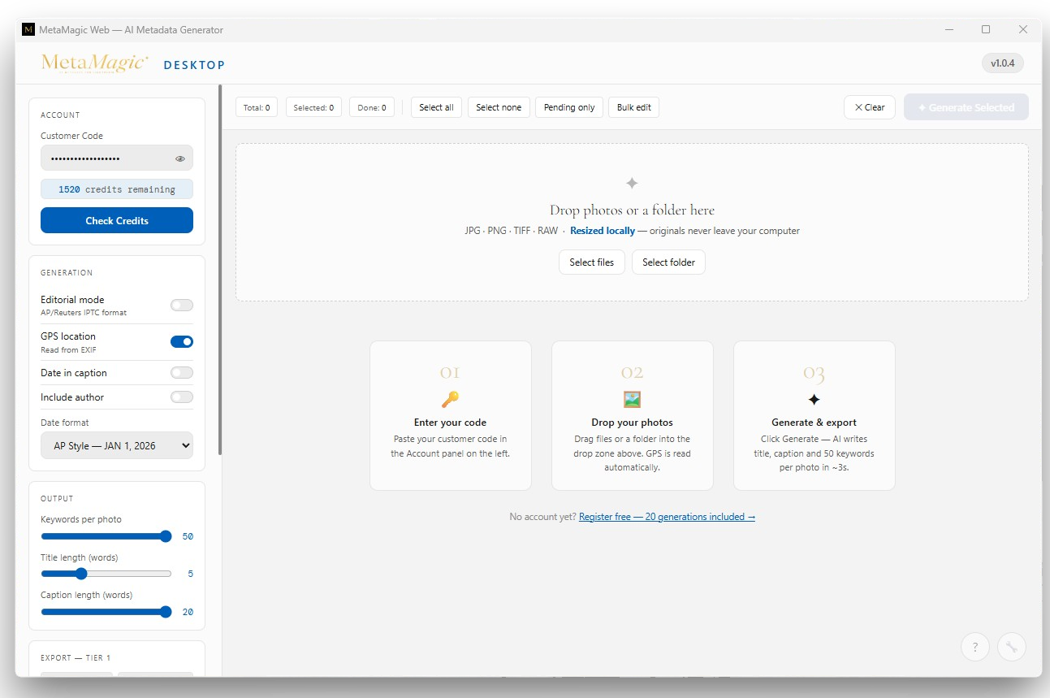Click the Resized locally text
This screenshot has width=1050, height=698.
pos(603,231)
